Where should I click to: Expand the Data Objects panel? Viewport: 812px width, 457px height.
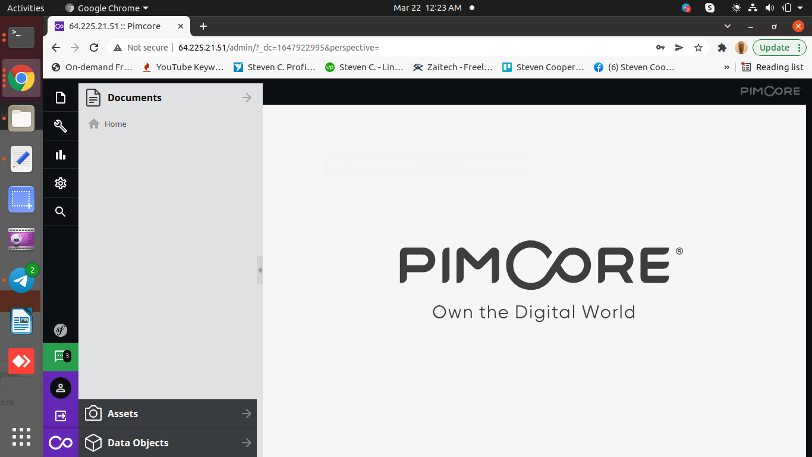168,443
